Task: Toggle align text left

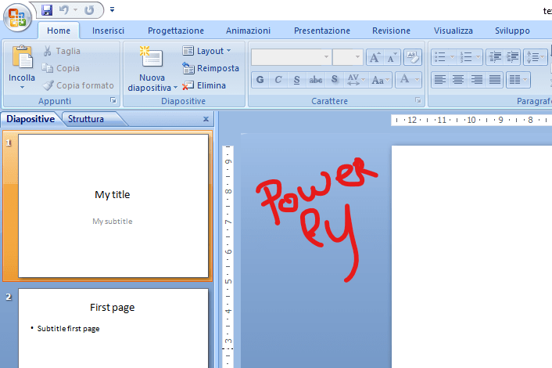Action: click(x=440, y=80)
